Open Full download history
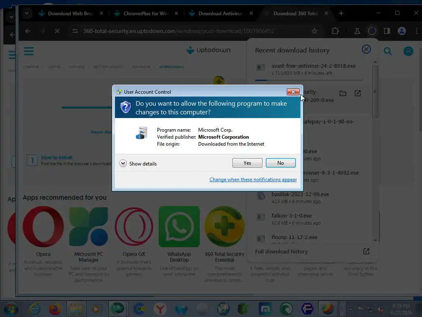This screenshot has height=317, width=422. tap(281, 251)
